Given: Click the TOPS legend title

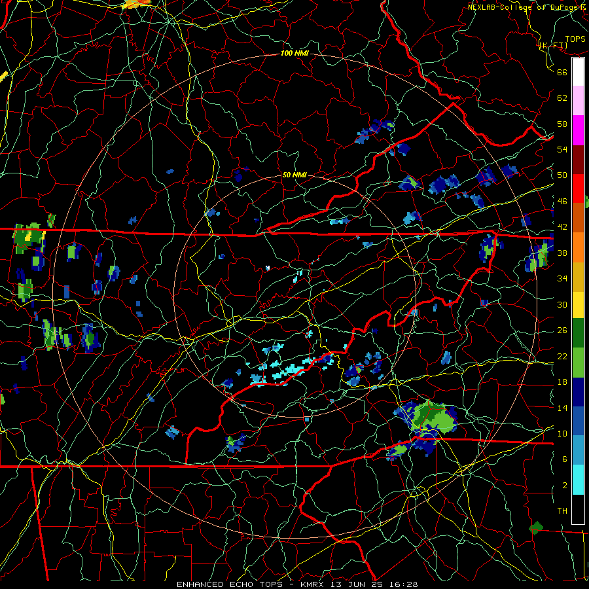Looking at the screenshot, I should pyautogui.click(x=575, y=39).
